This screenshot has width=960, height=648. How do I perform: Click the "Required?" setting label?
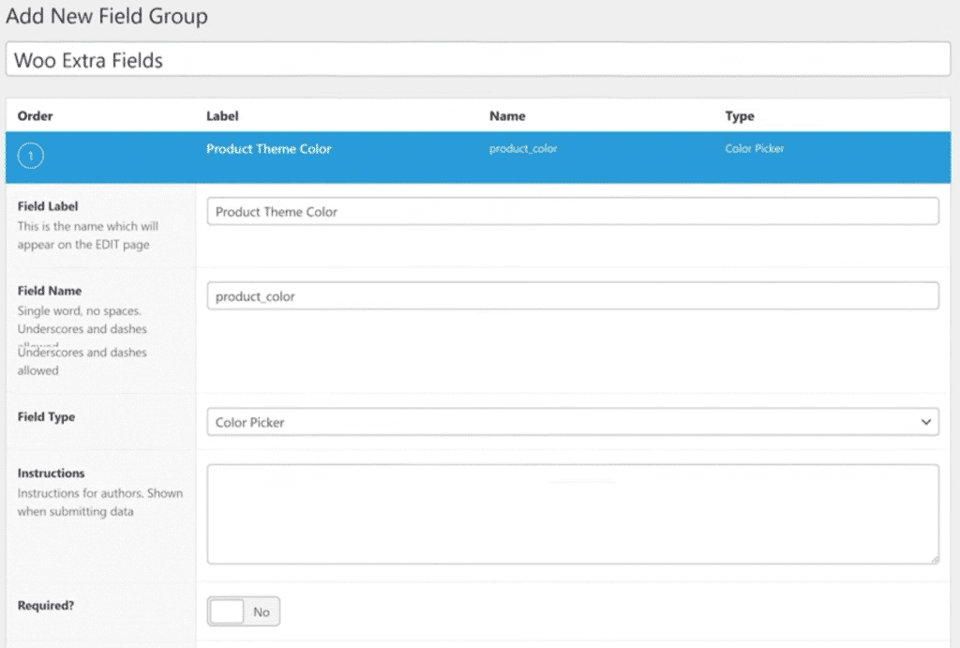[46, 606]
